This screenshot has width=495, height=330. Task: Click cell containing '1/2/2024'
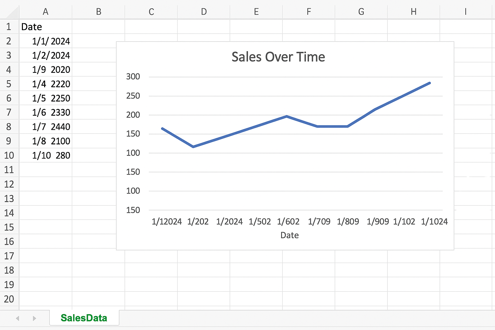point(45,55)
